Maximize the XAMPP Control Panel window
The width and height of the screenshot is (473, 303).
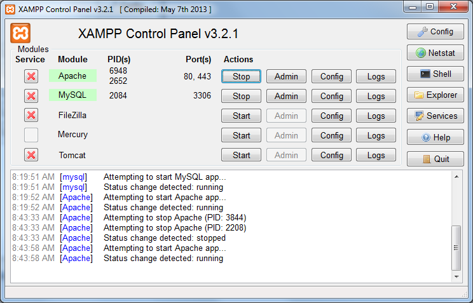click(430, 6)
